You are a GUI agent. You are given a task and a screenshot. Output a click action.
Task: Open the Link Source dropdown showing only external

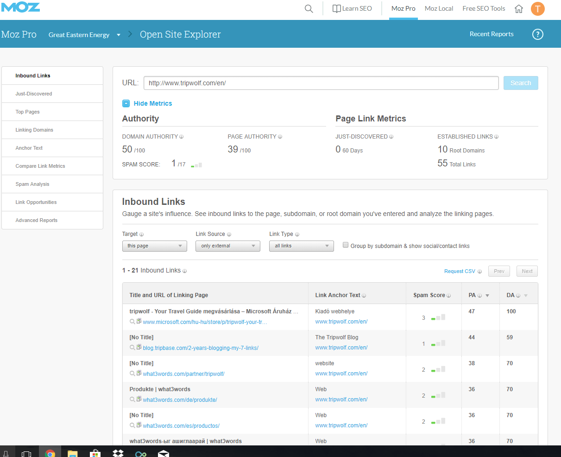pyautogui.click(x=227, y=246)
